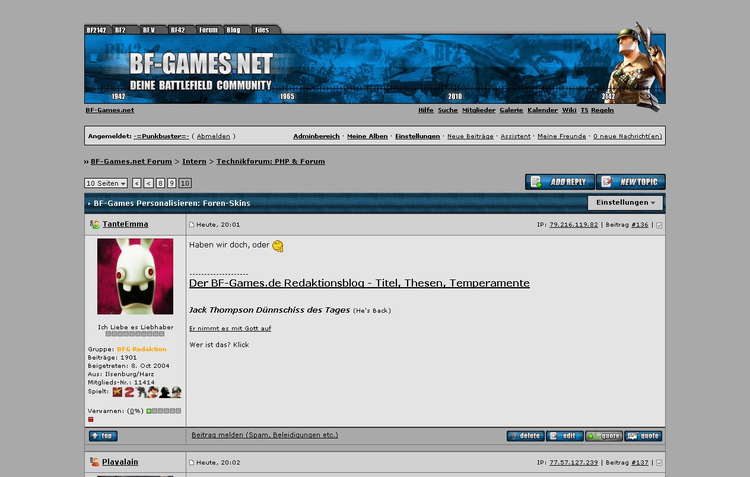Click TanteEmma's rabbit avatar image
Image resolution: width=750 pixels, height=477 pixels.
(135, 276)
